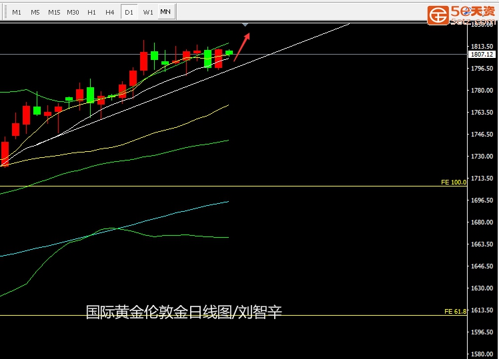Click the 1813.50 price scale value
Image resolution: width=499 pixels, height=359 pixels.
(x=482, y=47)
